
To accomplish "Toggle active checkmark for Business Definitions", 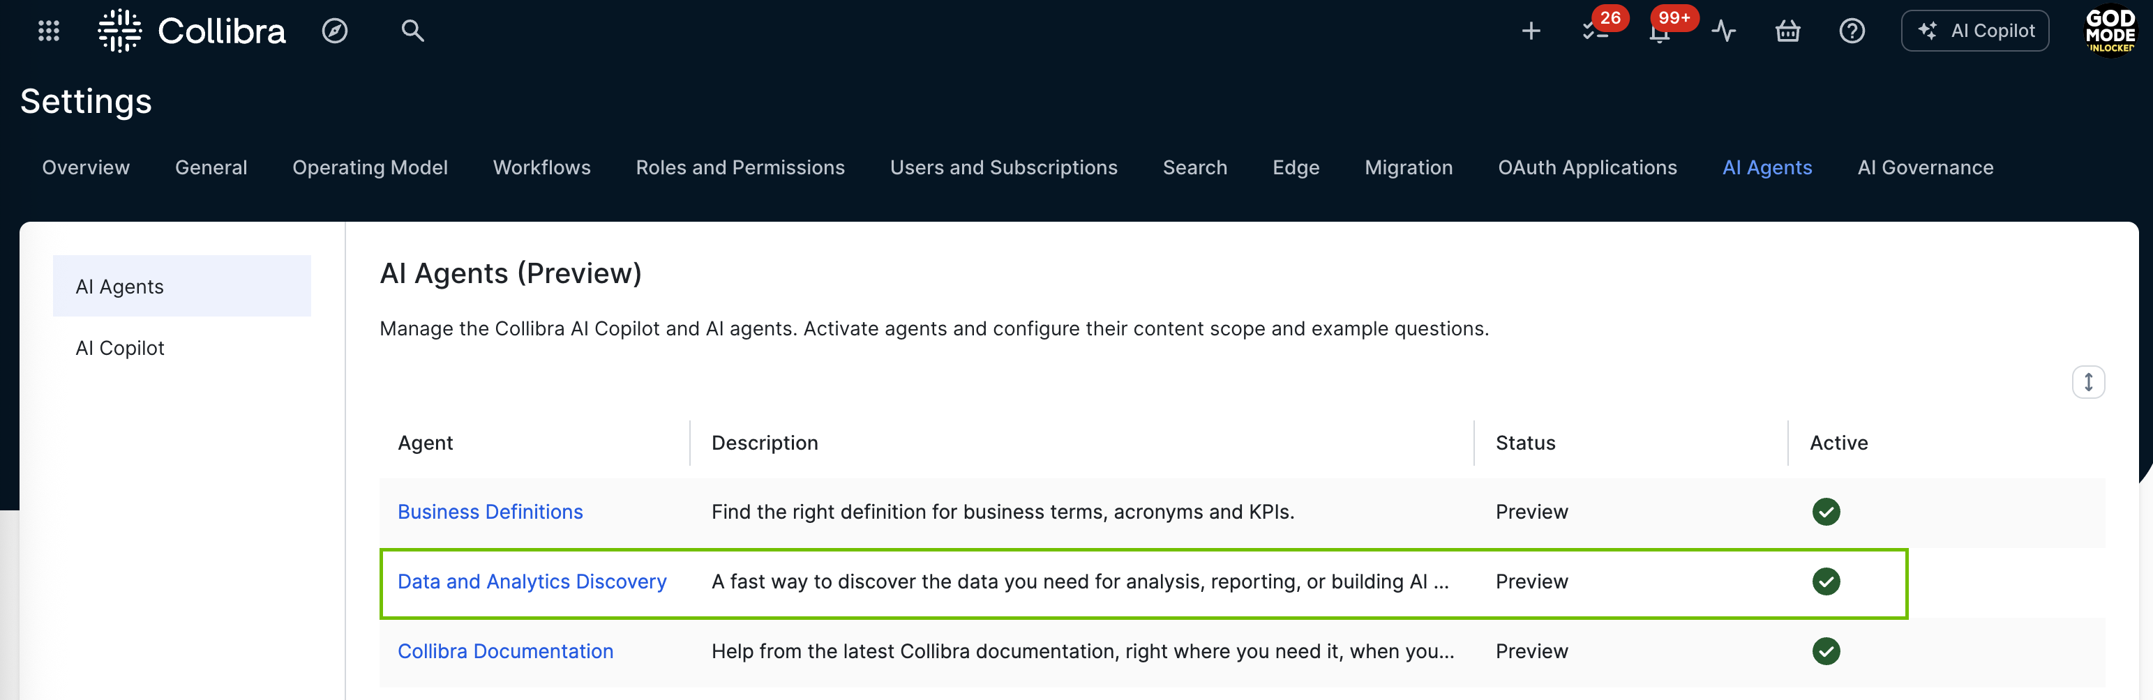I will coord(1825,511).
